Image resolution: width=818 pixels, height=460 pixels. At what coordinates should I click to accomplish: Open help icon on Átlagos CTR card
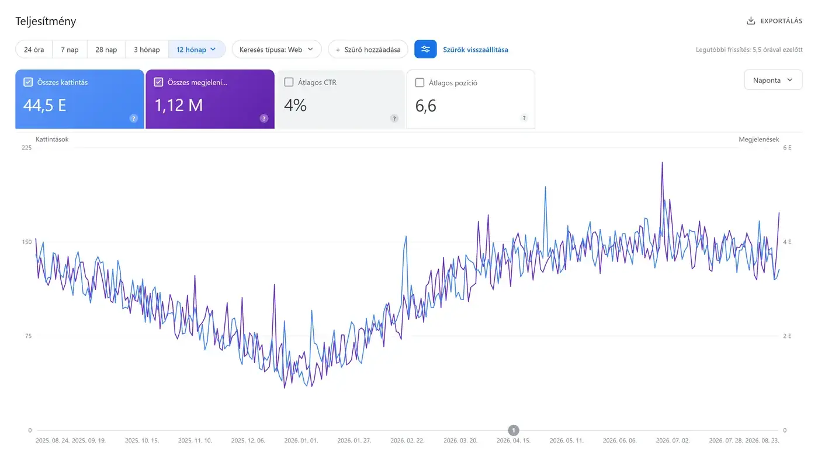point(394,119)
